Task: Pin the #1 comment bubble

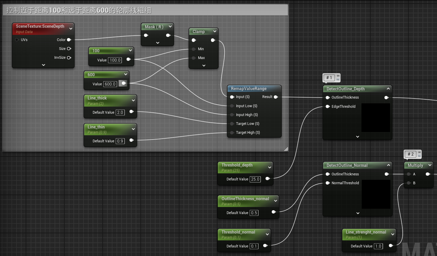Action: coord(338,76)
